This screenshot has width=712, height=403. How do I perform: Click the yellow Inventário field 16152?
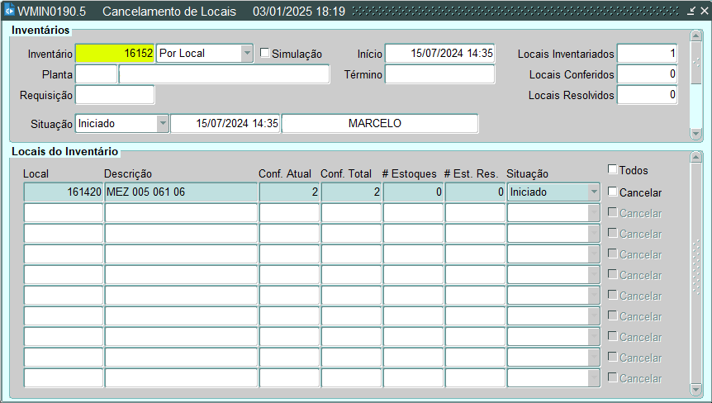(x=115, y=53)
